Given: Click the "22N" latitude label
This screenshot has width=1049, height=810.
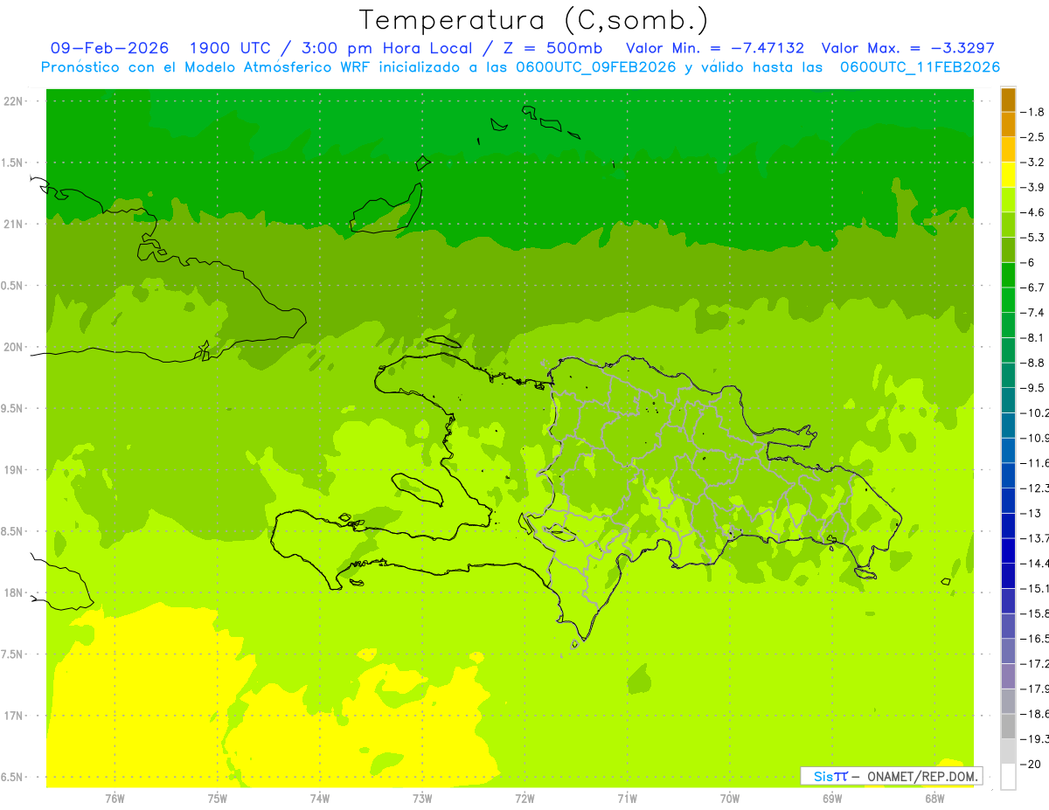Looking at the screenshot, I should click(x=13, y=101).
